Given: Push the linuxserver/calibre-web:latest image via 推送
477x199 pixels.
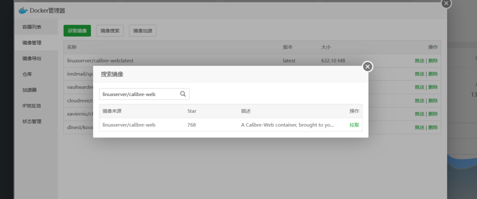Looking at the screenshot, I should click(420, 61).
